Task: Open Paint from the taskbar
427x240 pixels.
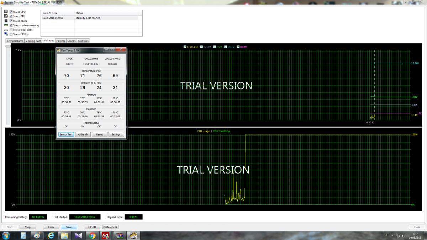Action: tap(37, 235)
